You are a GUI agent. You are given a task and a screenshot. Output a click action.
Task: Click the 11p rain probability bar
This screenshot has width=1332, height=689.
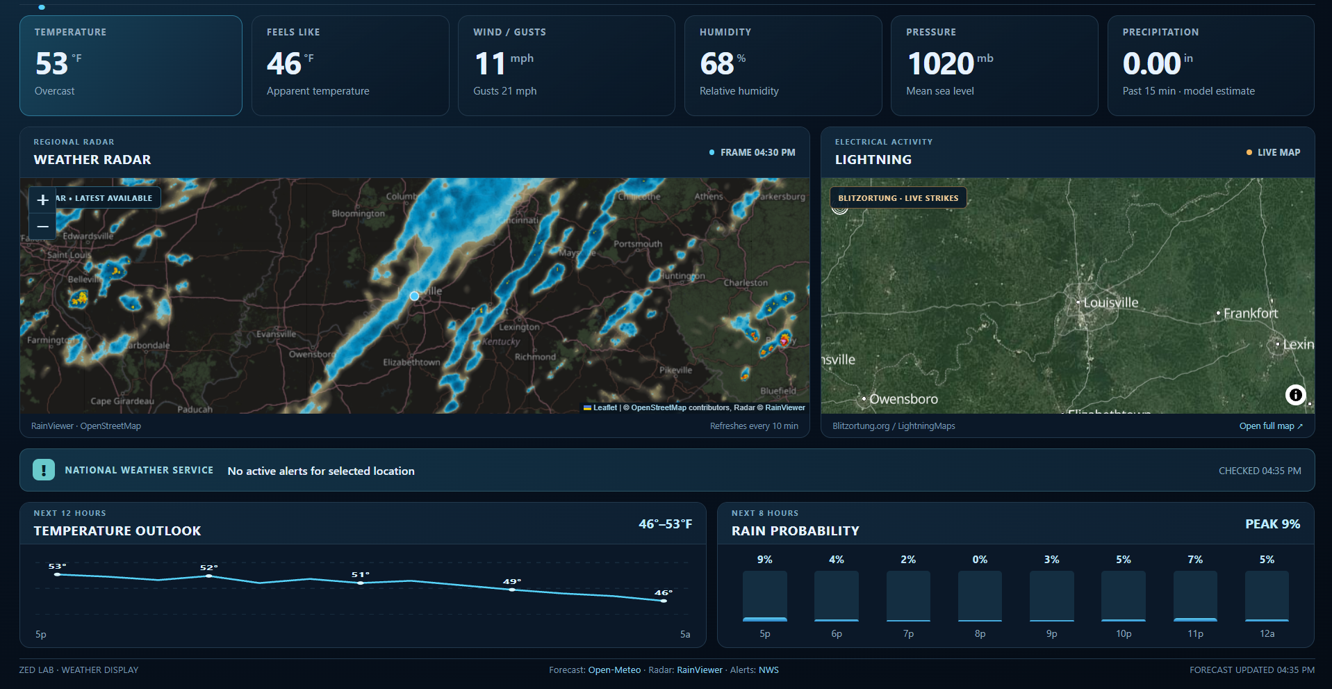1195,596
